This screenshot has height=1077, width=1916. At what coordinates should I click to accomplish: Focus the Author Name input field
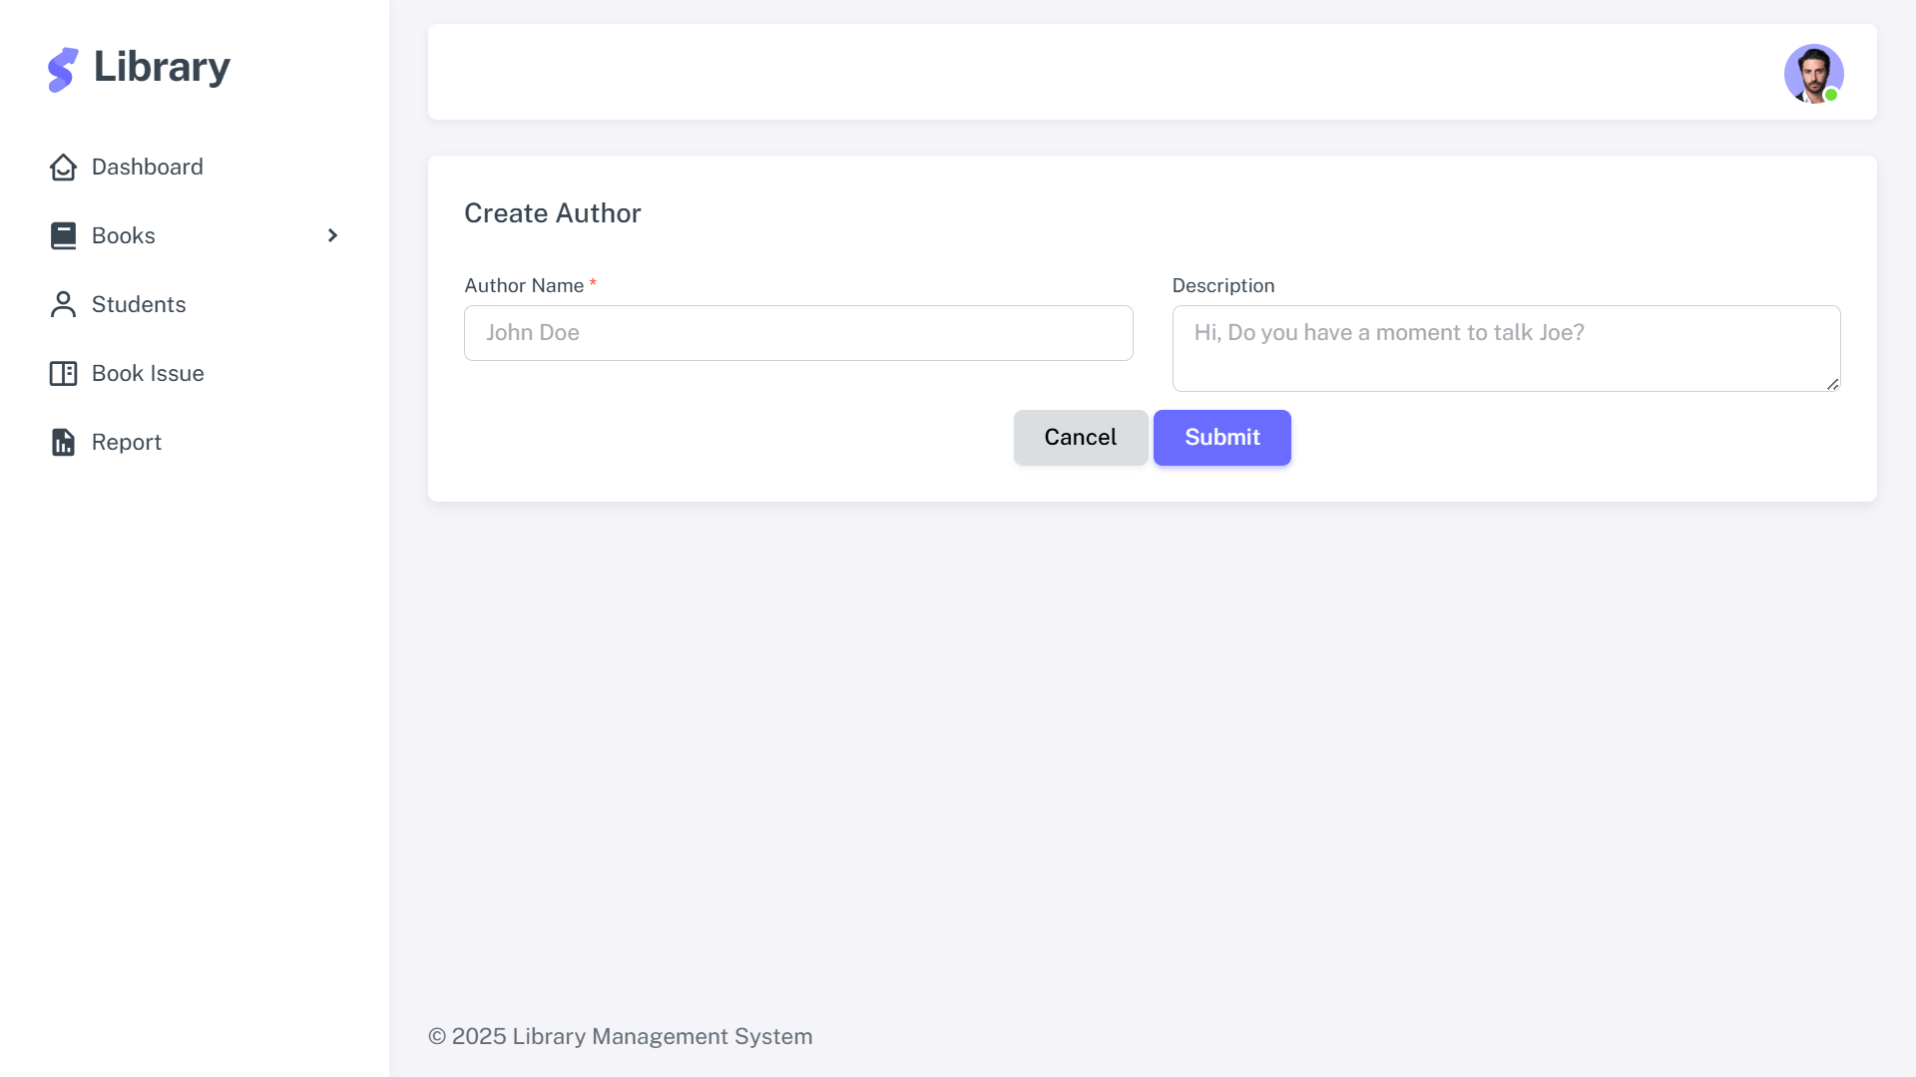[x=798, y=333]
